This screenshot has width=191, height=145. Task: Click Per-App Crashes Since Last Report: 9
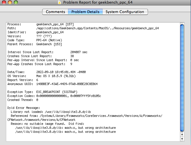[x=40, y=64]
